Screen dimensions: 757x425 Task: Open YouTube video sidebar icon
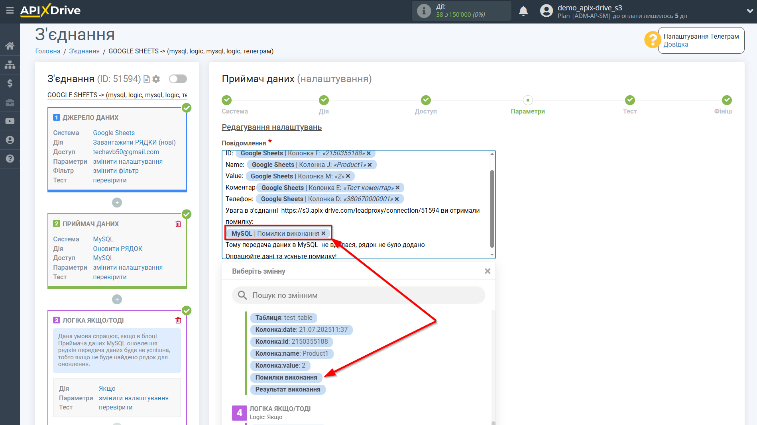coord(10,121)
